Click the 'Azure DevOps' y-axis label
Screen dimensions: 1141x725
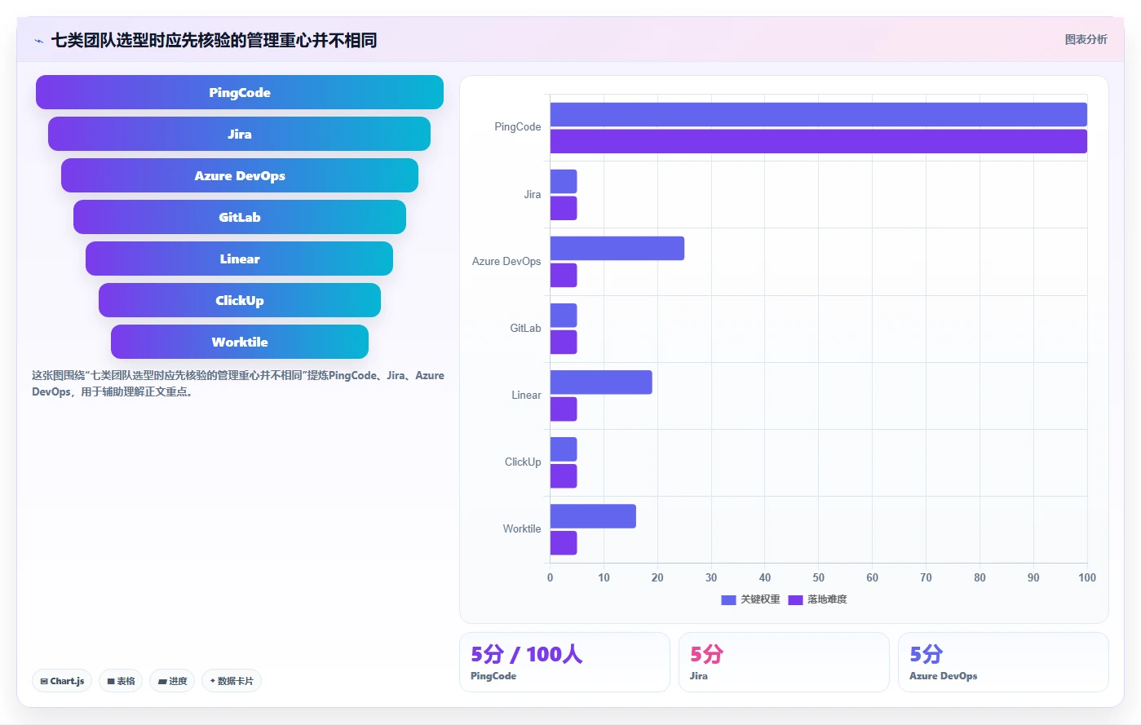506,262
